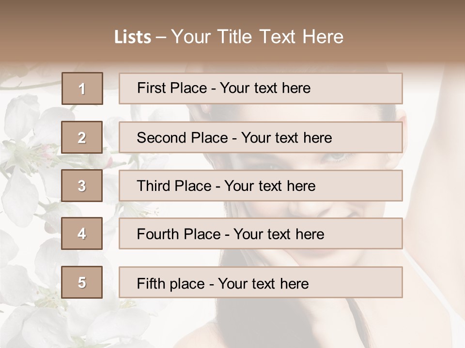Click 'Your text here' in First Place

pyautogui.click(x=265, y=88)
